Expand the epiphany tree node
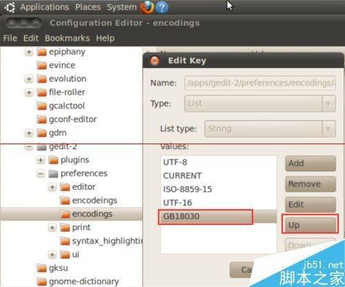 (29, 52)
